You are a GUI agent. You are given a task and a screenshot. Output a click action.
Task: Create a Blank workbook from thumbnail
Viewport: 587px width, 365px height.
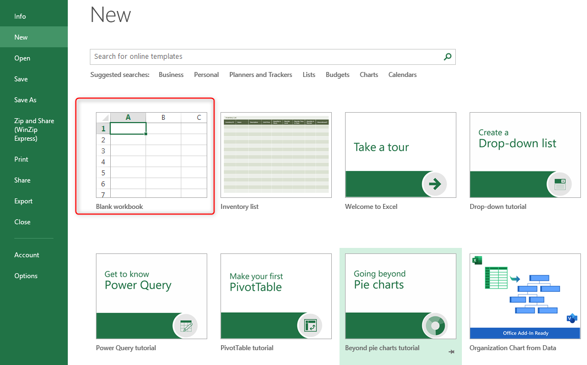(151, 155)
